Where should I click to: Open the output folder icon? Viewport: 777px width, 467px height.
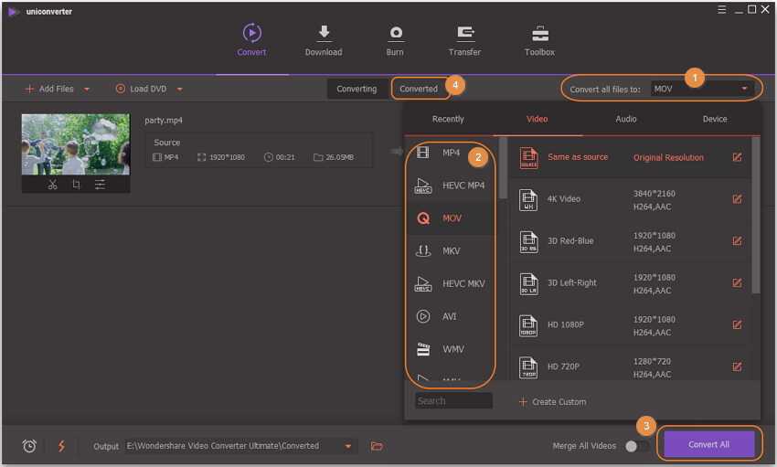pyautogui.click(x=377, y=446)
